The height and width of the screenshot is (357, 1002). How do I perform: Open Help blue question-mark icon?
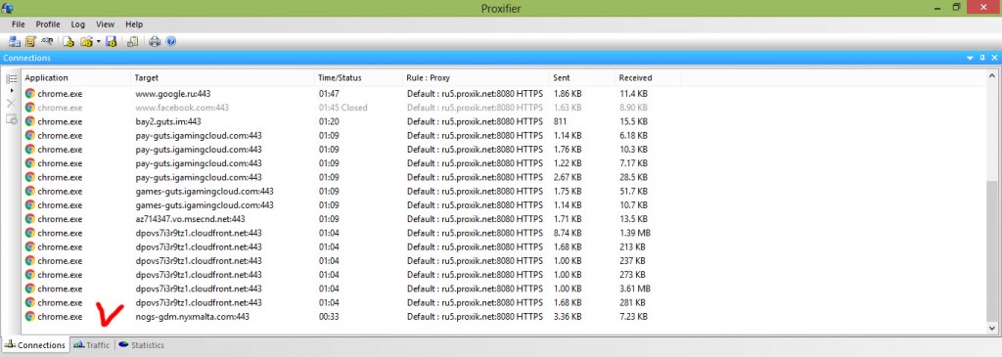coord(170,41)
